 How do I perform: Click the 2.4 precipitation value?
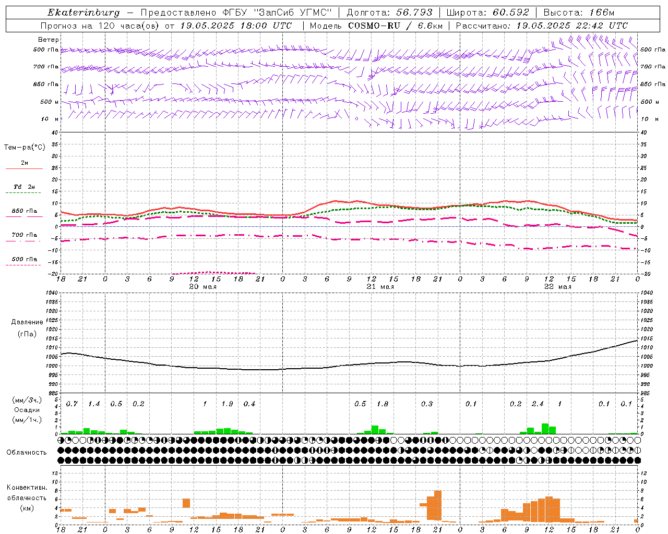click(538, 404)
